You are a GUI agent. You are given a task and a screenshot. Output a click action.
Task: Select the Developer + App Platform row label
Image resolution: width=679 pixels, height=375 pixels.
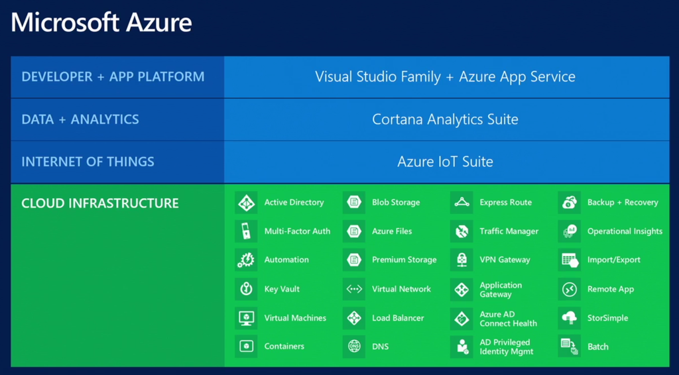coord(113,77)
